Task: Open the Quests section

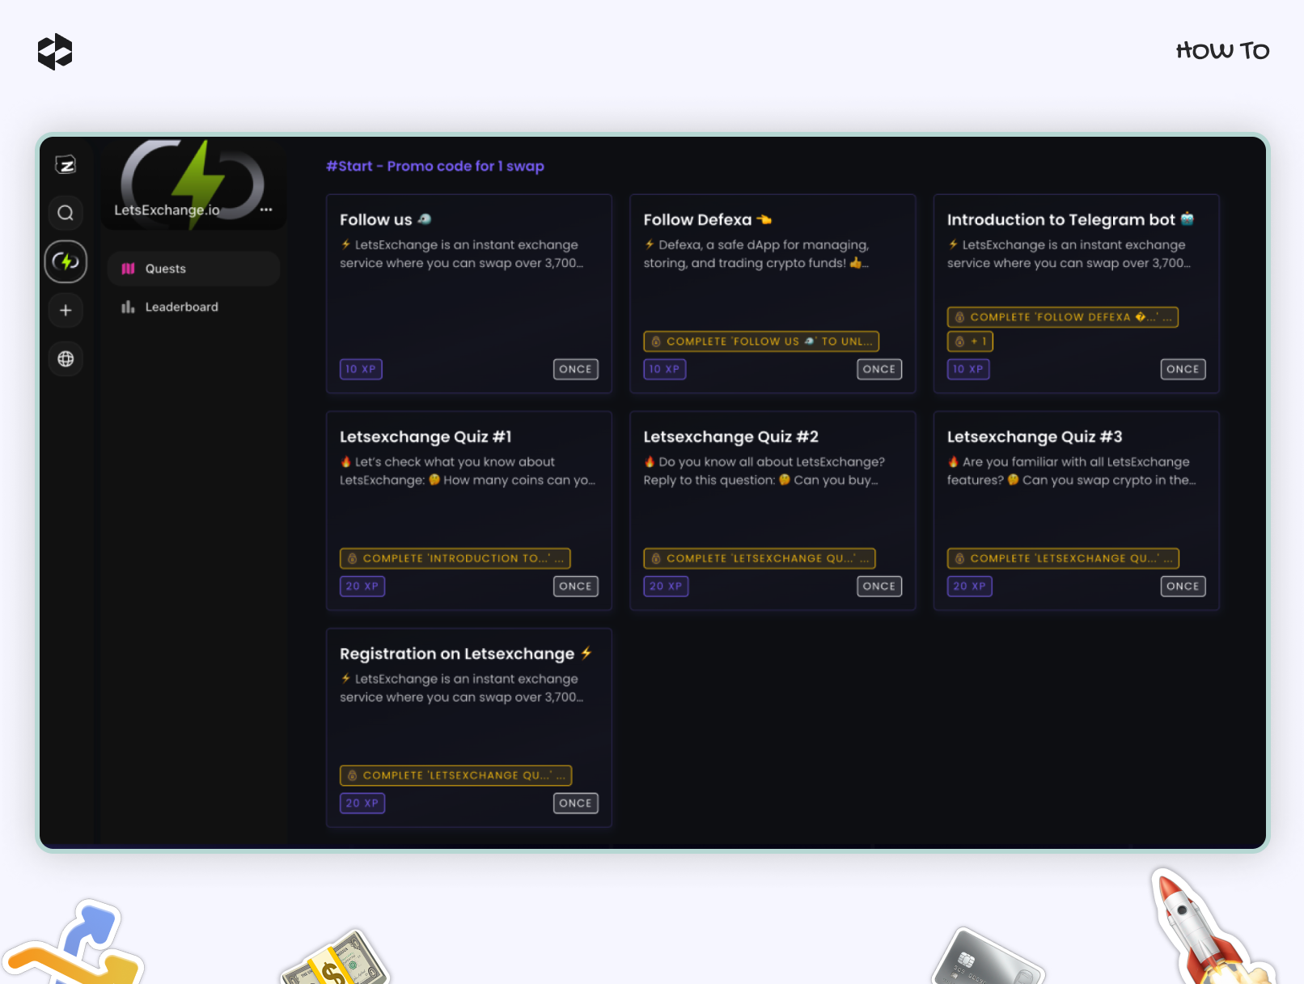Action: (194, 269)
